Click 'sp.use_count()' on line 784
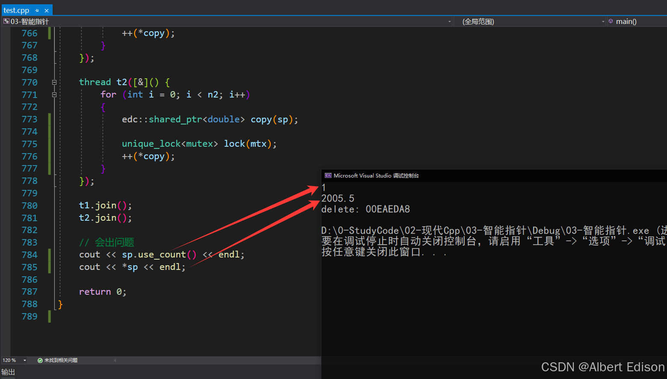 159,255
